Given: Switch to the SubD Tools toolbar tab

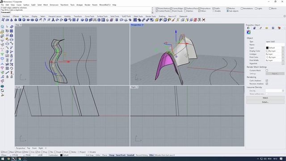Looking at the screenshot, I should pos(126,16).
